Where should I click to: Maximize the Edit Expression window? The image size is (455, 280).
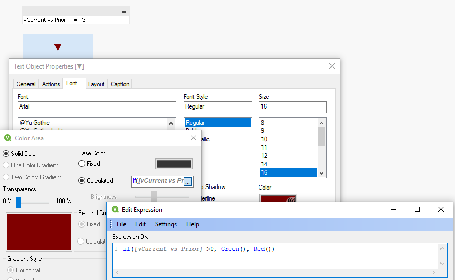[417, 210]
